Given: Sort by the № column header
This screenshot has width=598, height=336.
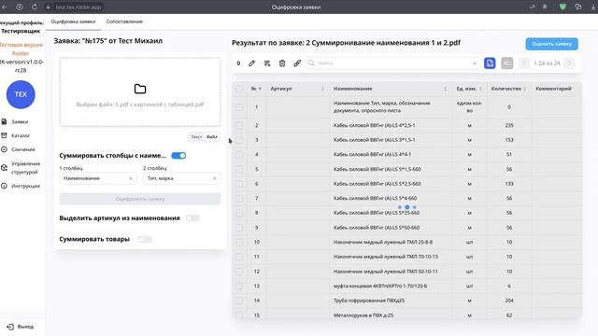Looking at the screenshot, I should point(256,89).
